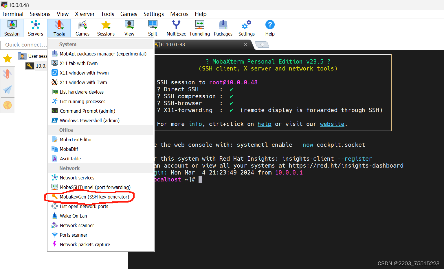Viewport: 444px width, 269px height.
Task: Open the Packages installer icon
Action: 223,28
